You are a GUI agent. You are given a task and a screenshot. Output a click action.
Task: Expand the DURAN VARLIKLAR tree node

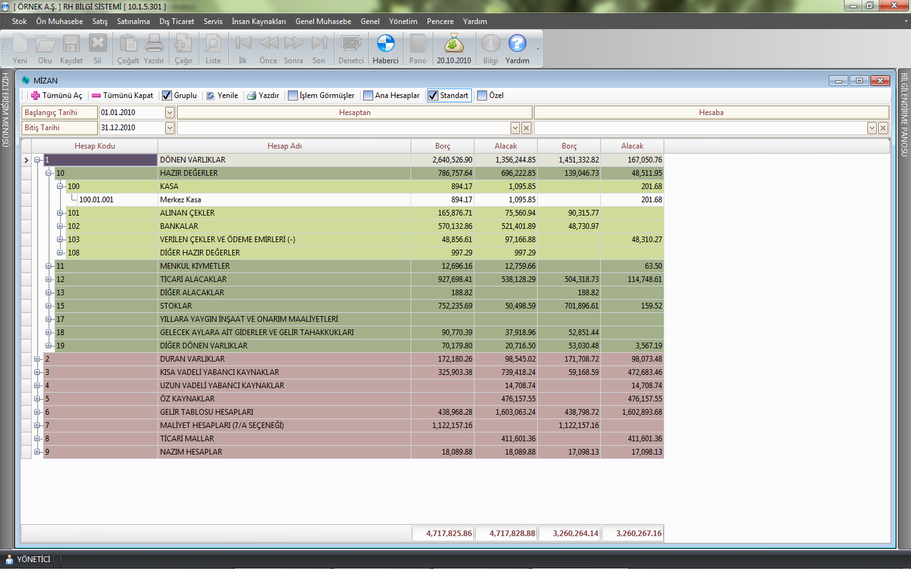[x=37, y=359]
